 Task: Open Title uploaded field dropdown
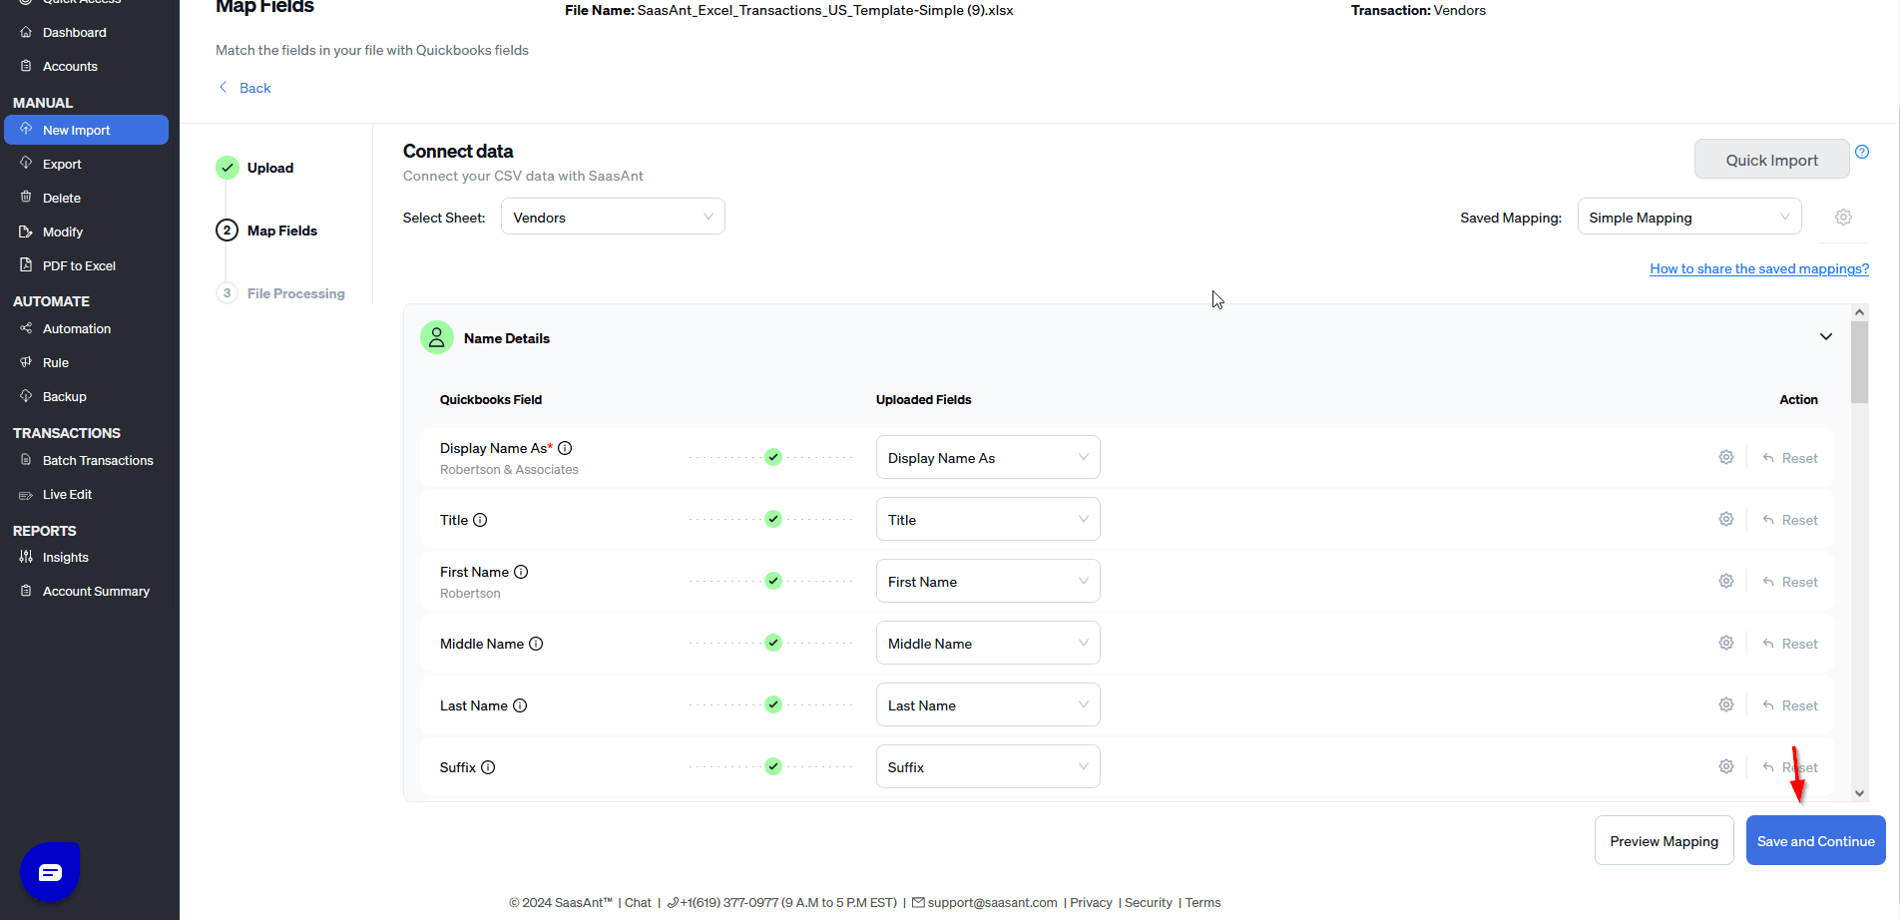[988, 519]
